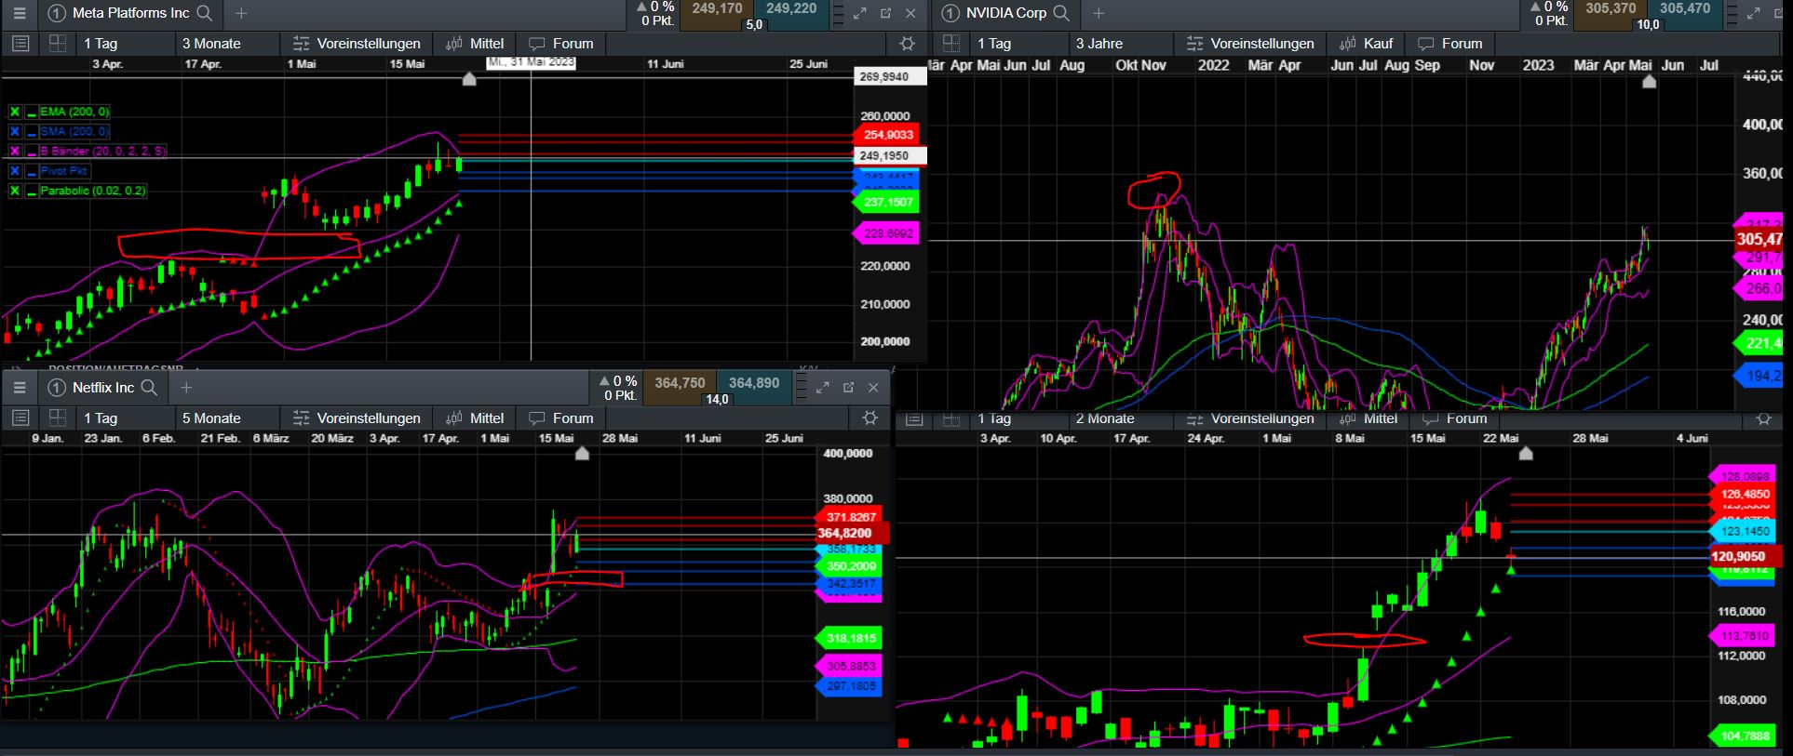
Task: Search for a symbol in Meta chart
Action: 205,13
